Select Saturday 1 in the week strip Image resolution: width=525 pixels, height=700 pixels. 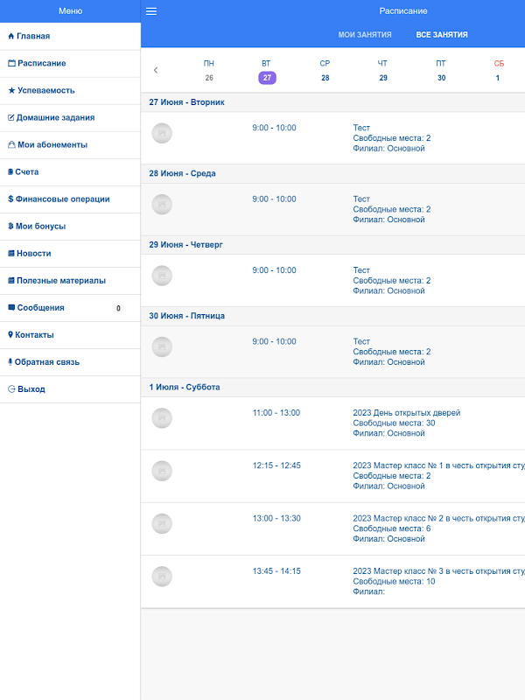coord(498,77)
